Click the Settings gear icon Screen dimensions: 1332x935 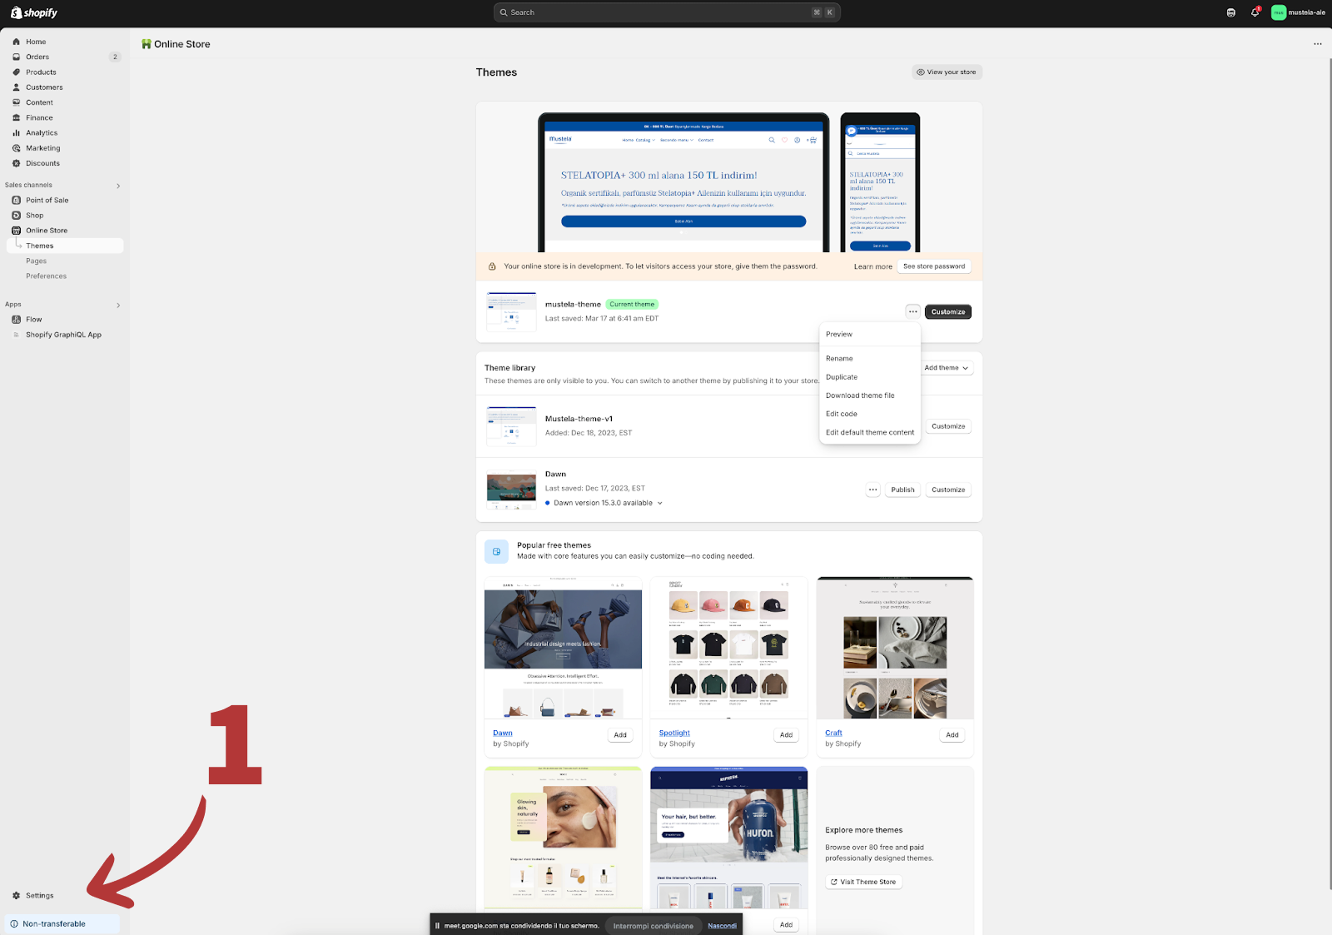pos(16,896)
